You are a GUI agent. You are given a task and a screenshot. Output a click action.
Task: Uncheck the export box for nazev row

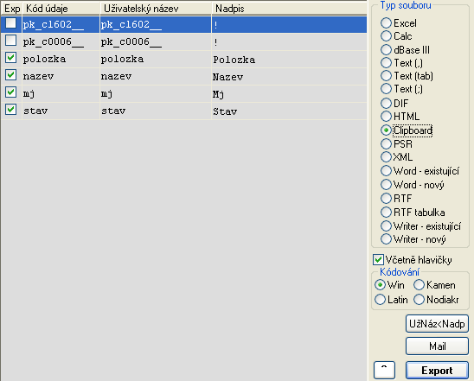pos(11,74)
